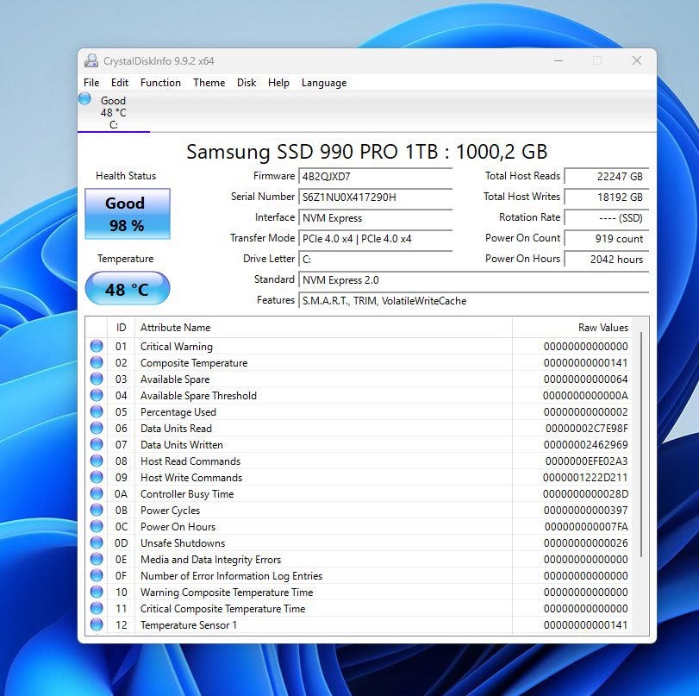The image size is (699, 696).
Task: Close the CrystalDiskInfo window
Action: [637, 60]
